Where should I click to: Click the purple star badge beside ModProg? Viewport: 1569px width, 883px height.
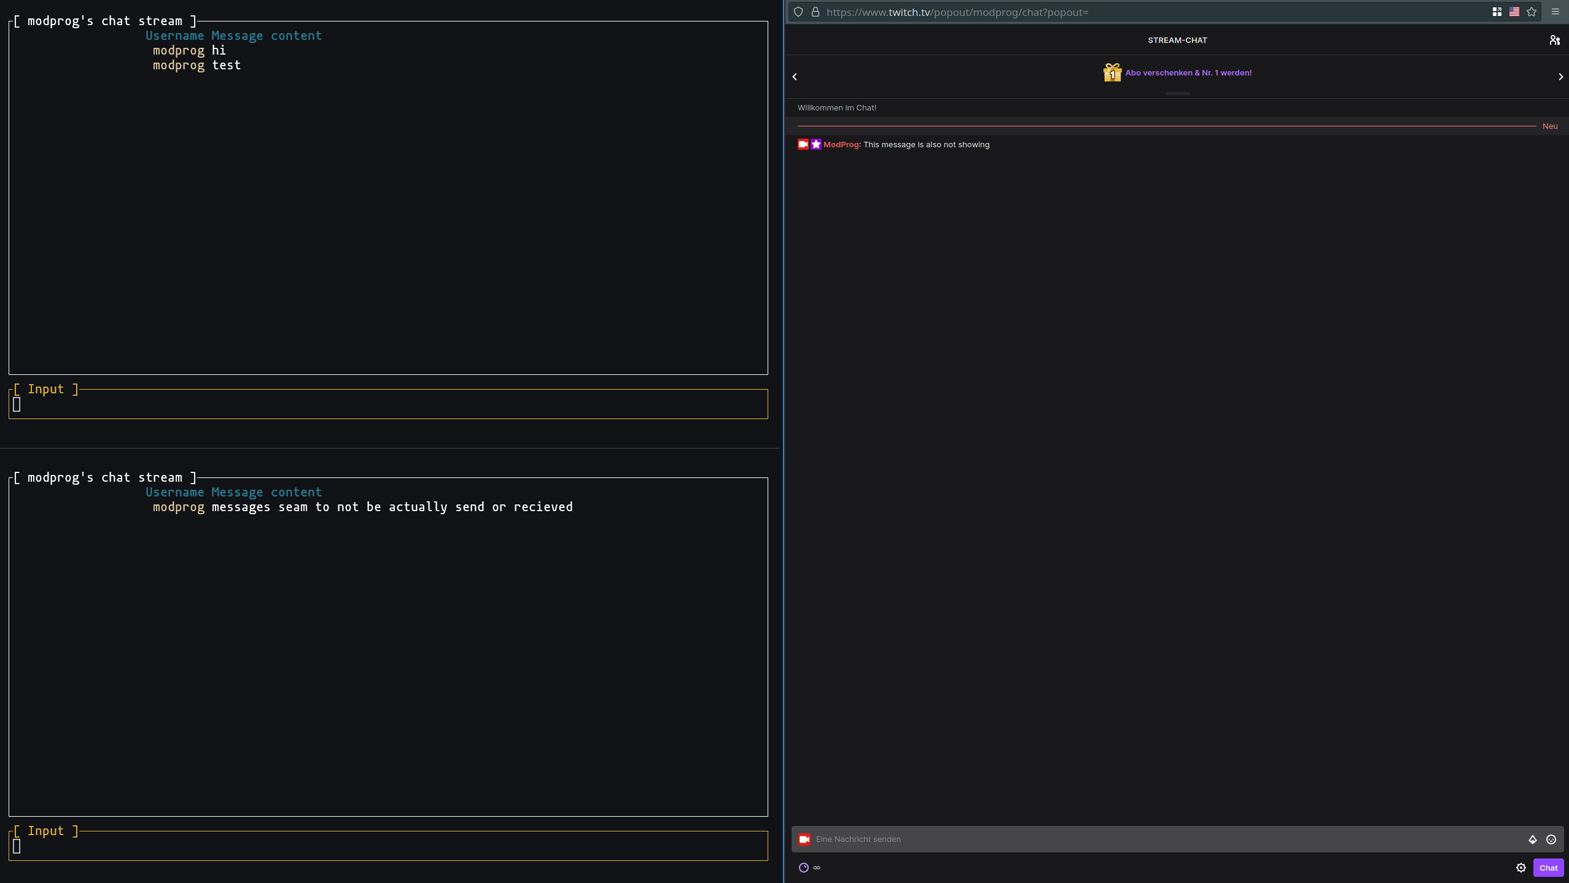click(x=816, y=144)
